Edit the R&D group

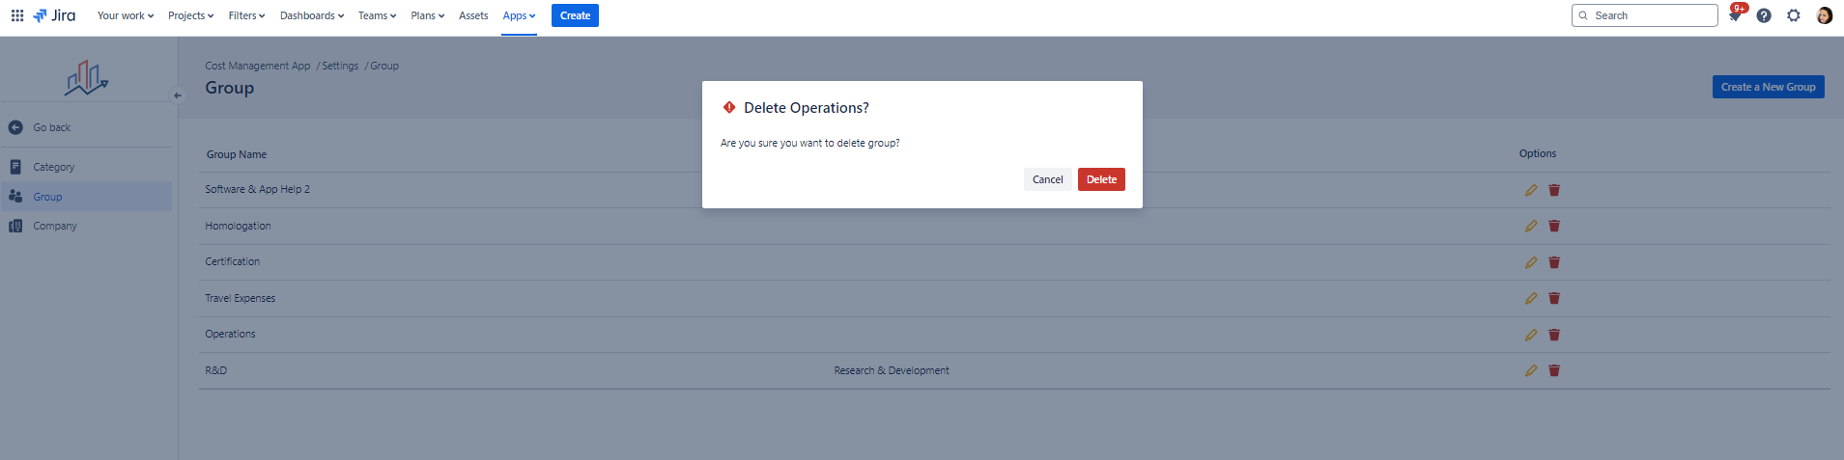pos(1531,370)
